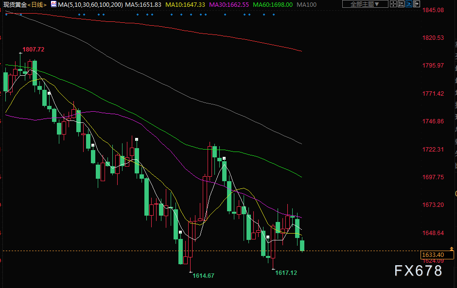
Task: Click the 1807.72 high price marker
Action: click(x=34, y=50)
